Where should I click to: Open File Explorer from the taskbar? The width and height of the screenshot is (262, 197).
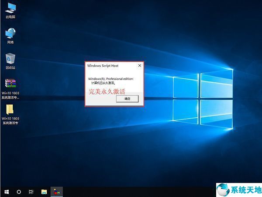(44, 192)
